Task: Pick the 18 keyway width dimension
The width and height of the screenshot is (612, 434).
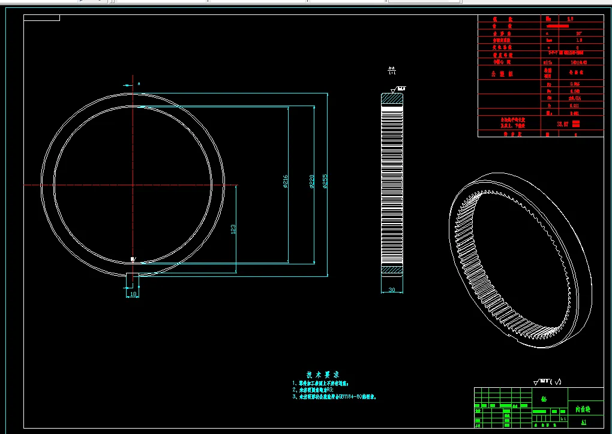Action: [x=133, y=294]
